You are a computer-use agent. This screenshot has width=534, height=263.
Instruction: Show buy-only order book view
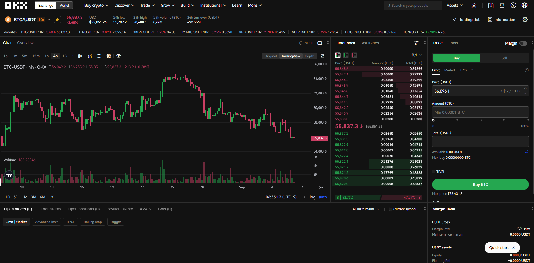tap(346, 55)
